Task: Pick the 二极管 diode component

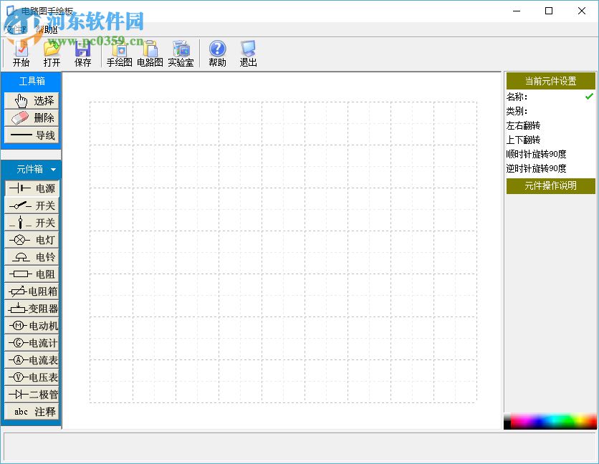Action: coord(32,395)
